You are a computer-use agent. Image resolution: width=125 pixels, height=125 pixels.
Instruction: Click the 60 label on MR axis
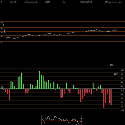coord(122,78)
